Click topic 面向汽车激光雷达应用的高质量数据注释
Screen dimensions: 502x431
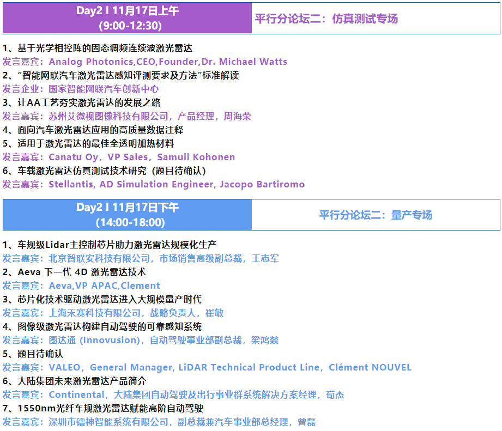point(93,130)
